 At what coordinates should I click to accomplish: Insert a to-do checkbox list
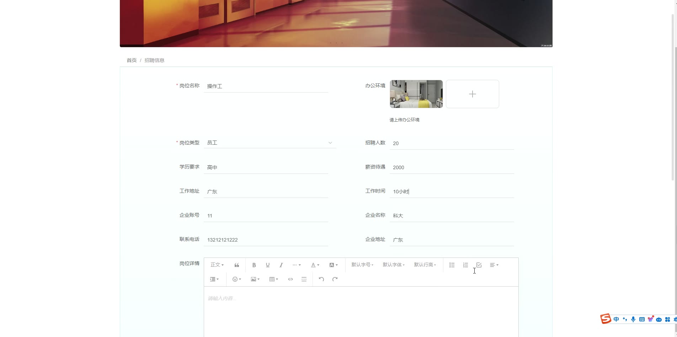[479, 265]
